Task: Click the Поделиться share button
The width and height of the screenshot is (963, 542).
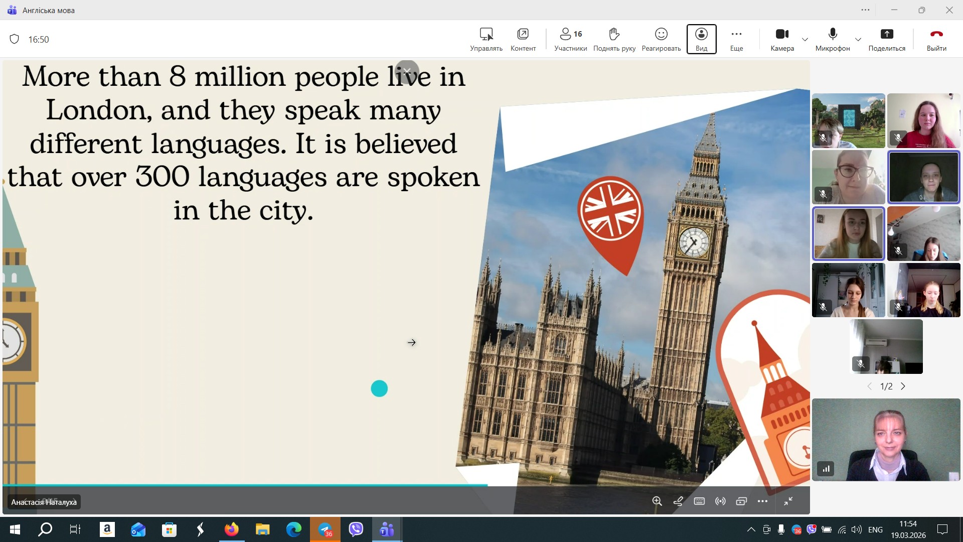Action: [x=886, y=39]
